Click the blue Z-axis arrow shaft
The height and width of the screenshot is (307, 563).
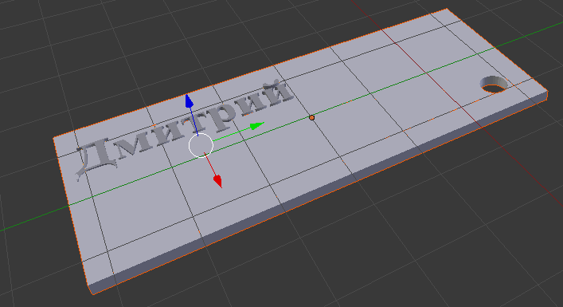pos(194,121)
